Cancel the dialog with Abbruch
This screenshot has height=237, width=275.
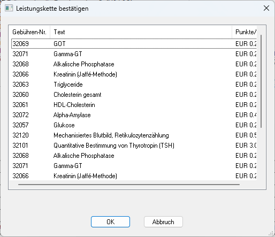point(163,221)
